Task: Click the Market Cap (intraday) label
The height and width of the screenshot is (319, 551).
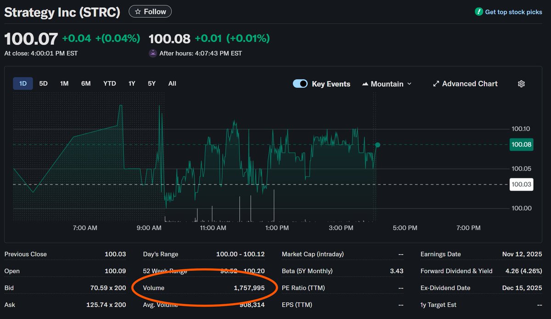Action: [313, 254]
